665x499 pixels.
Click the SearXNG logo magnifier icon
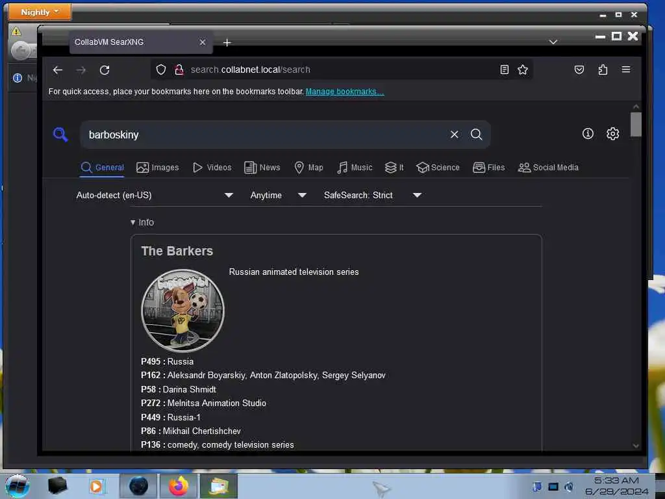tap(60, 134)
